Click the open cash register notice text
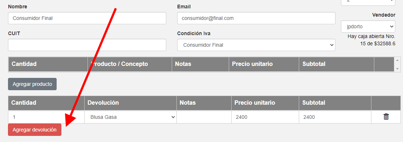 371,40
